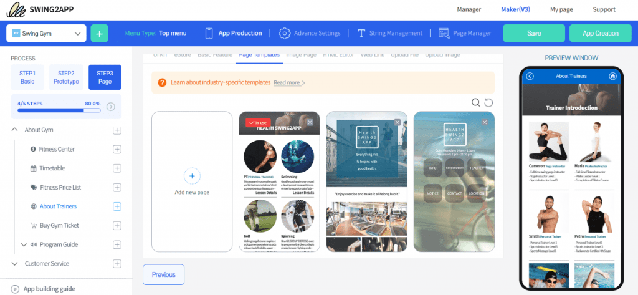Expand the Program Guide submenu
The height and width of the screenshot is (295, 638).
(x=24, y=245)
